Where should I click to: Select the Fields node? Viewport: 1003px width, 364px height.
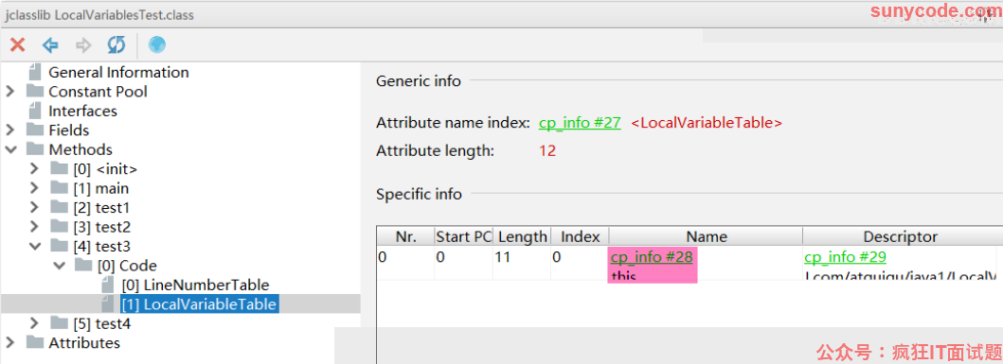click(x=69, y=130)
